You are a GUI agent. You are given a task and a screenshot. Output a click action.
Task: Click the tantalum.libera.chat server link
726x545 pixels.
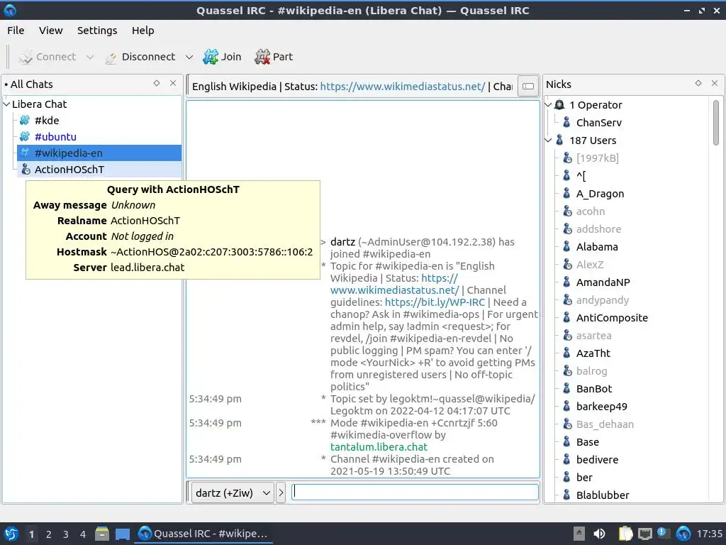click(379, 447)
